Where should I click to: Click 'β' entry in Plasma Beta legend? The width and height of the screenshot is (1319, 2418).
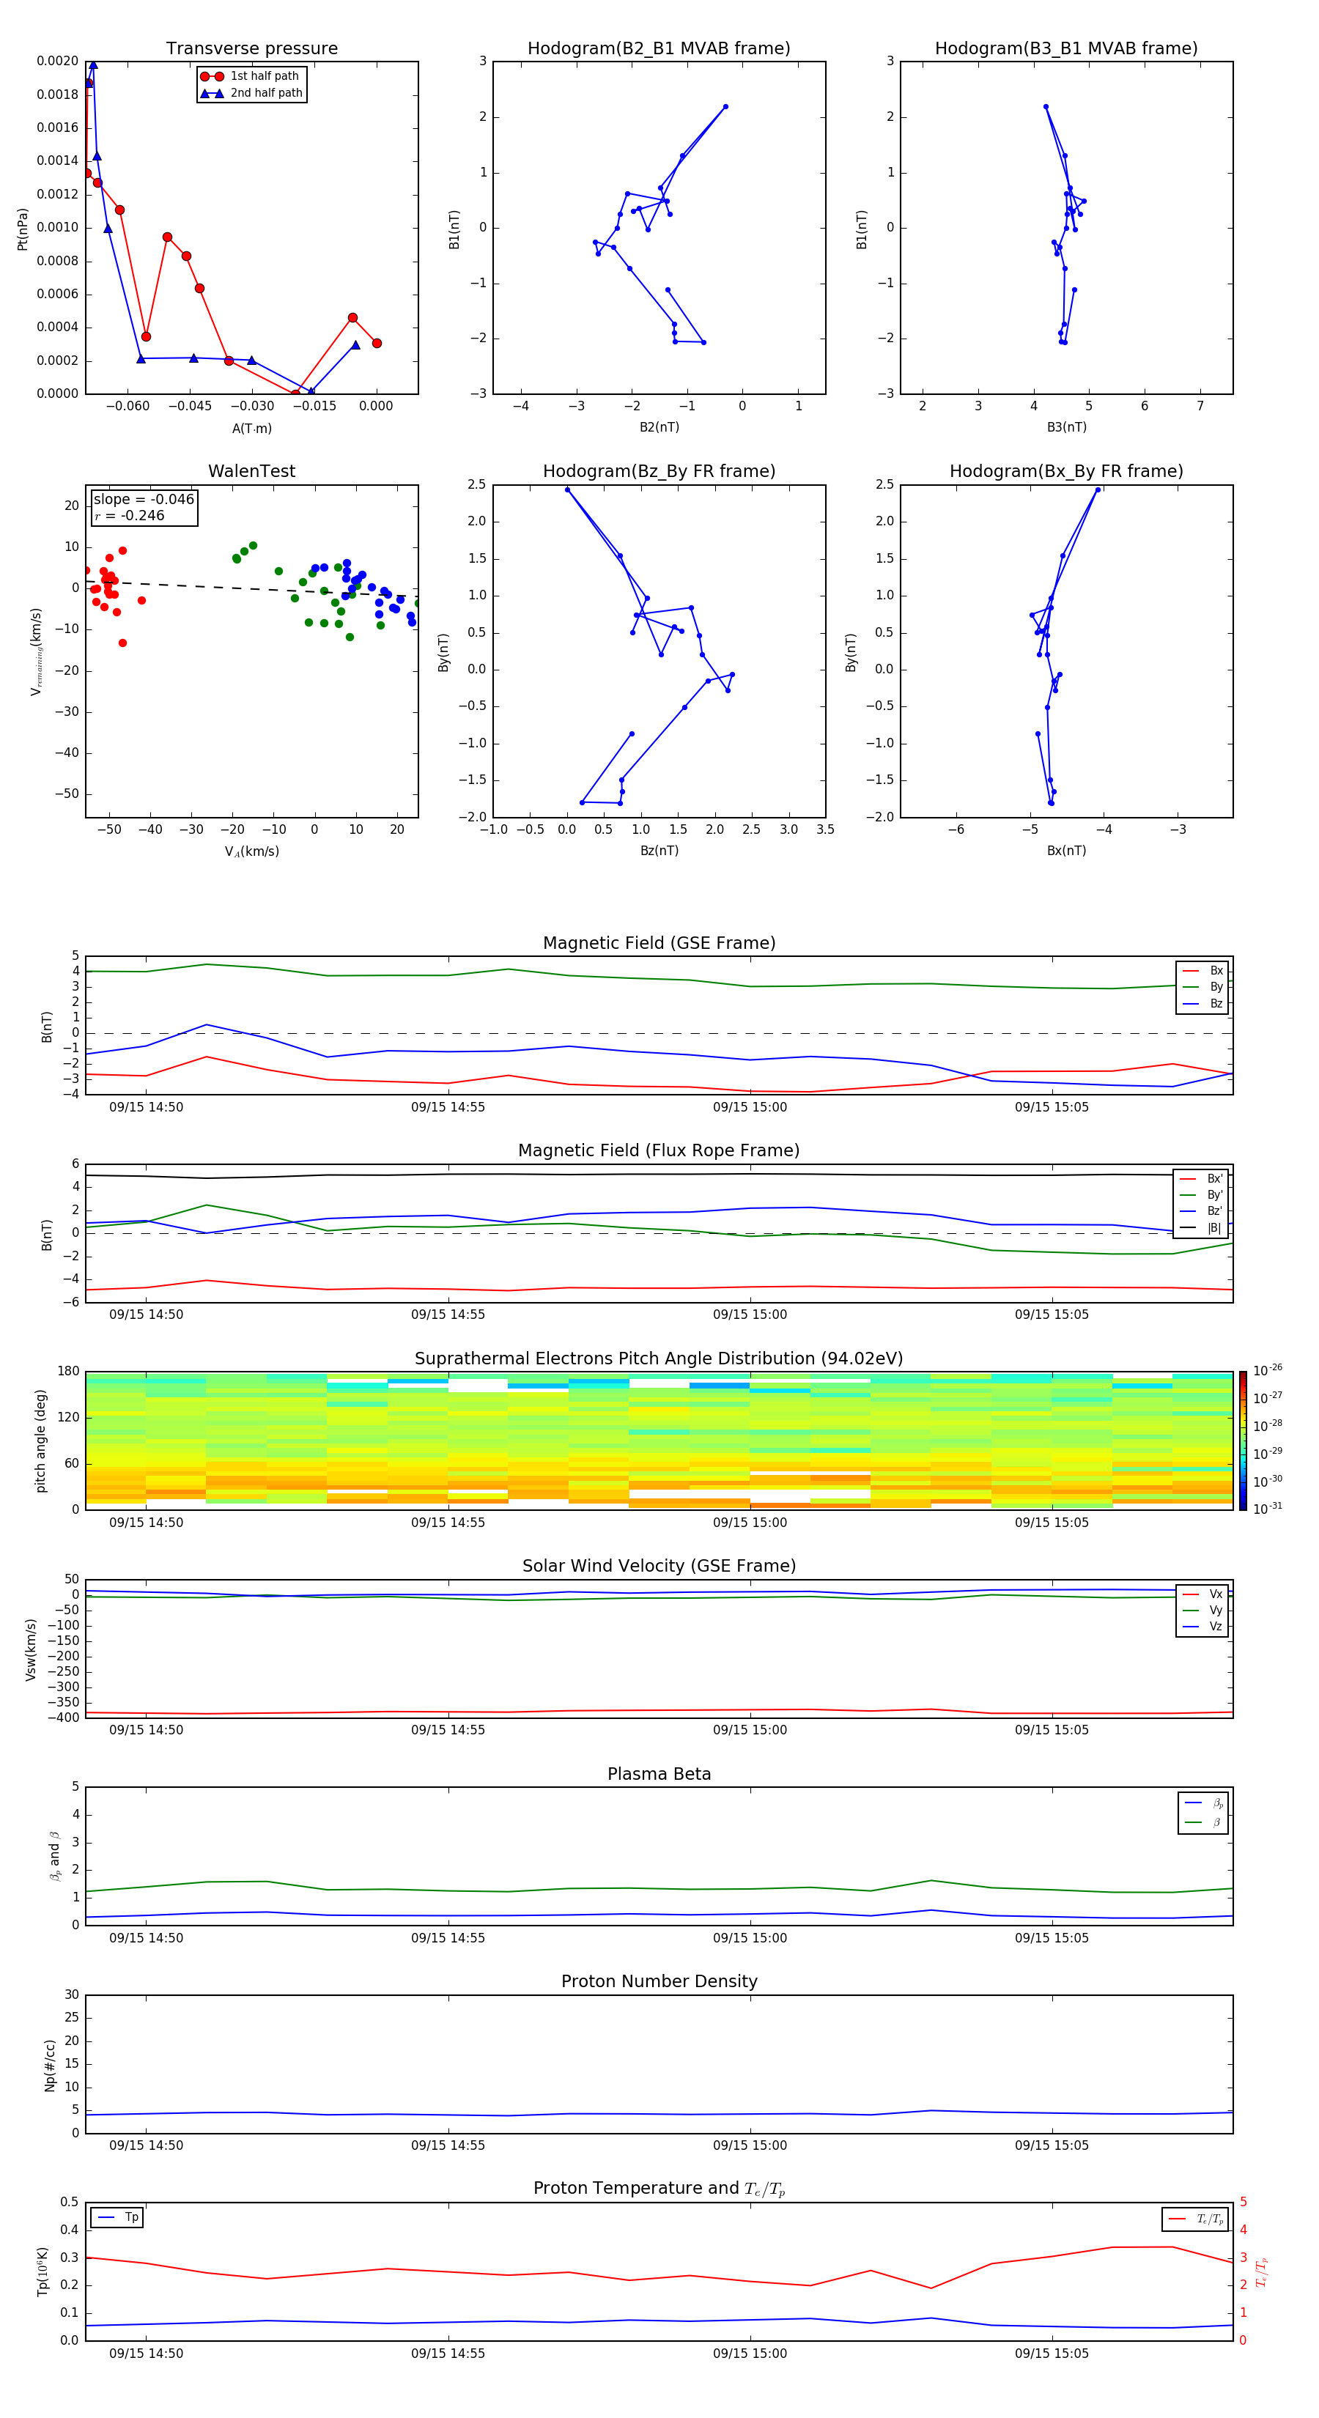[1216, 1823]
